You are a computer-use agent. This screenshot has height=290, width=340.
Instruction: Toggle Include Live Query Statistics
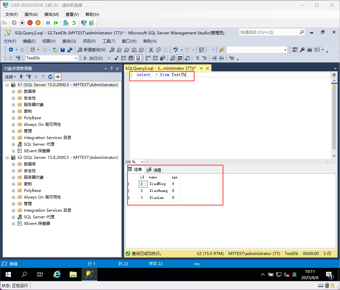(155, 58)
